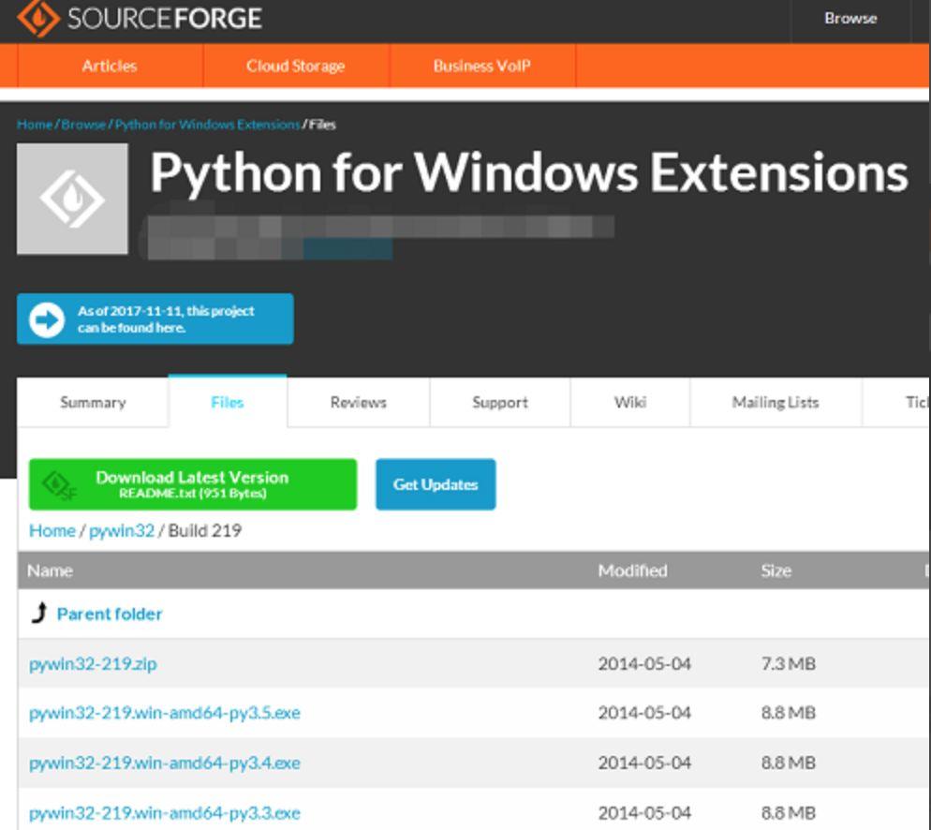Click the 8.8 MB size of the py3.5.exe row
Image resolution: width=931 pixels, height=830 pixels.
tap(789, 713)
